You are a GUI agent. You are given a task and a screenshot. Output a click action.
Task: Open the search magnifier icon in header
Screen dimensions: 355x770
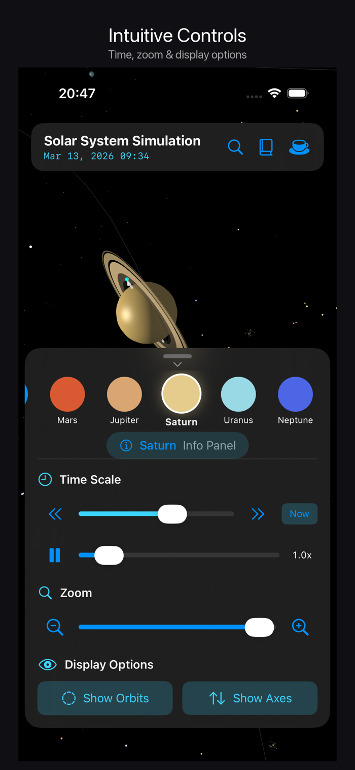tap(235, 147)
